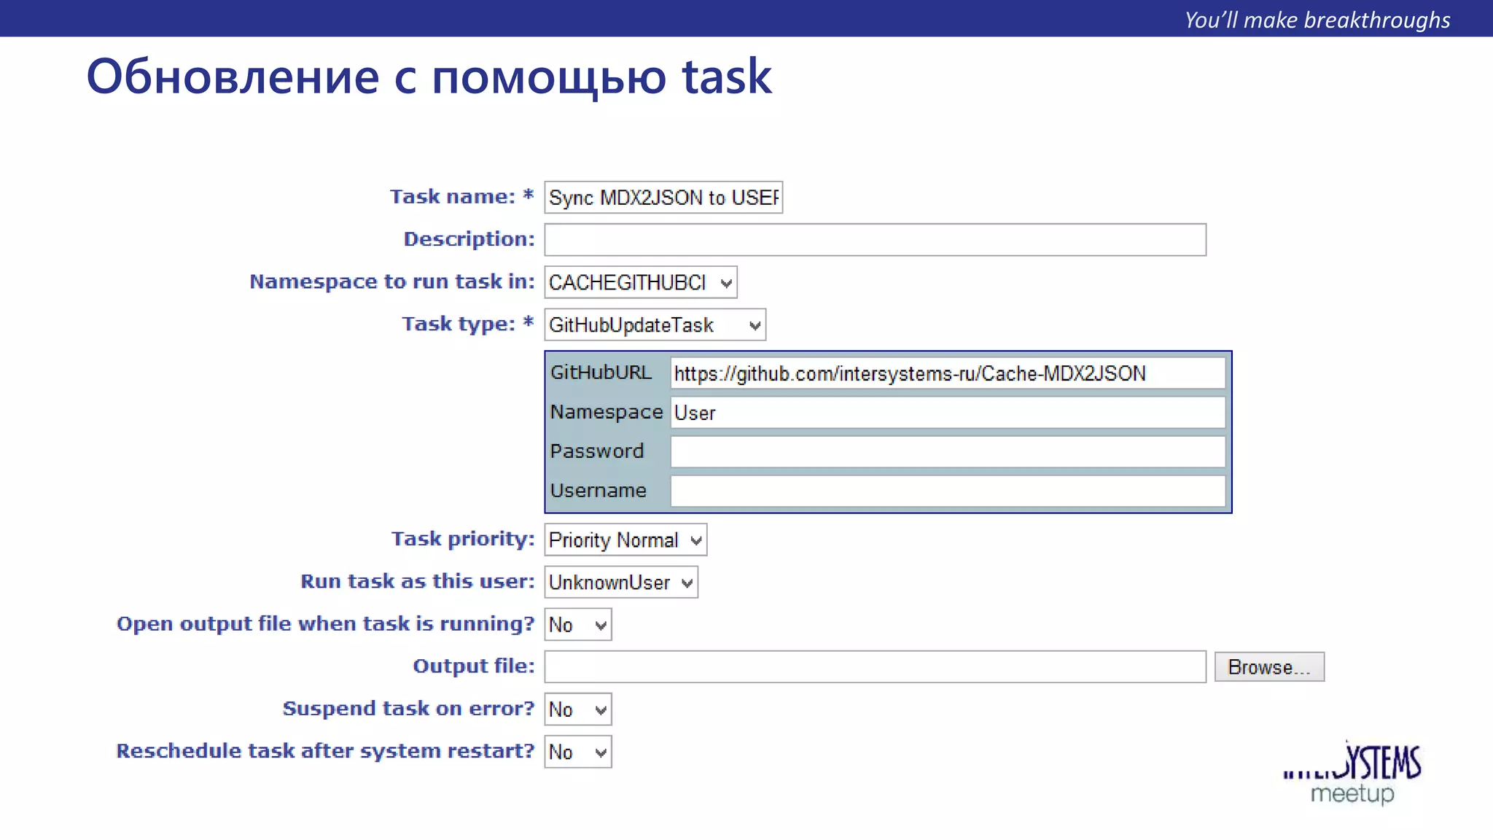Viewport: 1493px width, 840px height.
Task: Open the Open output file when running dropdown
Action: click(578, 625)
